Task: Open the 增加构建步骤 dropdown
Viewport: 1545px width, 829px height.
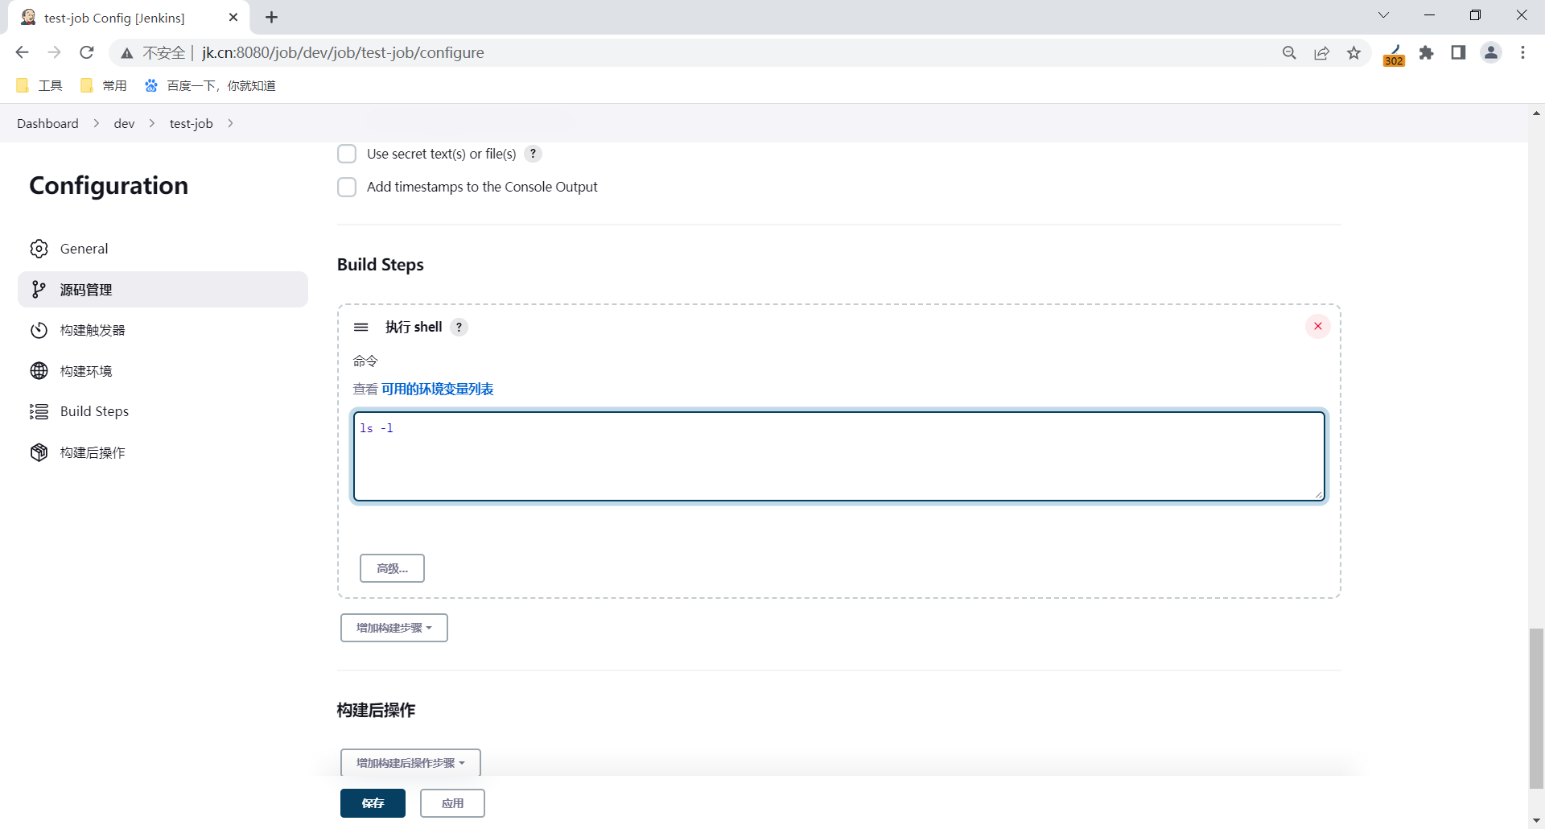Action: pyautogui.click(x=394, y=628)
